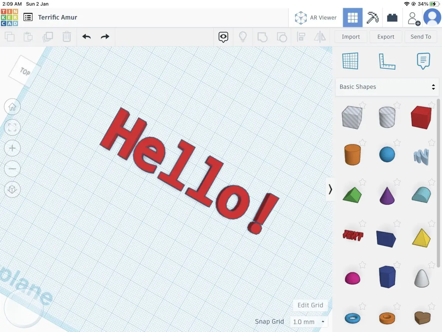
Task: Fit all in view icon
Action: [12, 128]
